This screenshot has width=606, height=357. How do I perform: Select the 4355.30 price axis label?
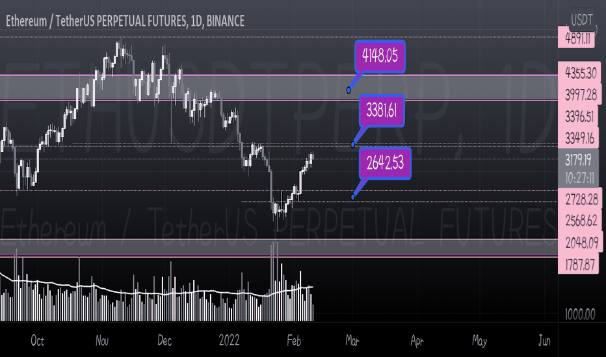point(580,72)
